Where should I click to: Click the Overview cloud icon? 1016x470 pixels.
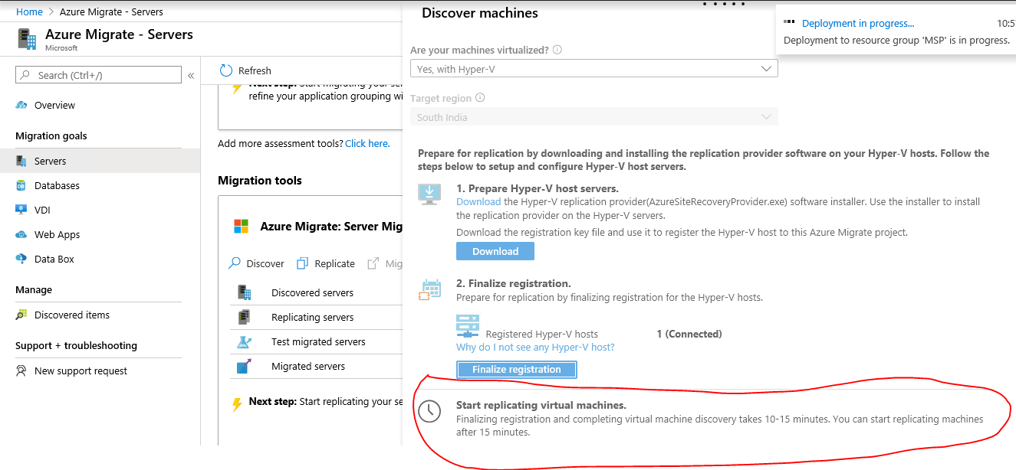tap(21, 106)
